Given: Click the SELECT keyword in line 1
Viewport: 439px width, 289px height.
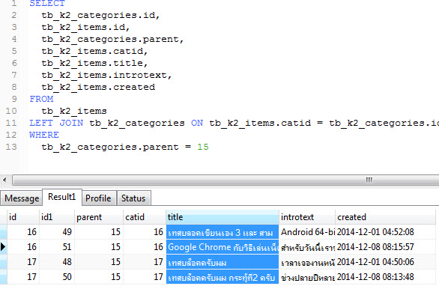Looking at the screenshot, I should click(x=47, y=3).
